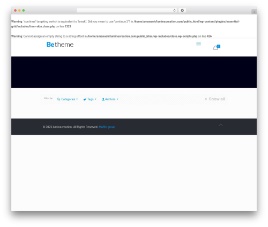
Task: Click the green maximize window button
Action: [x=24, y=10]
